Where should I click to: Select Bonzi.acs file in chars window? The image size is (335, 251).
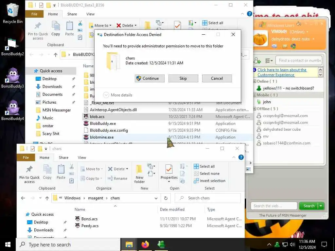click(x=89, y=219)
